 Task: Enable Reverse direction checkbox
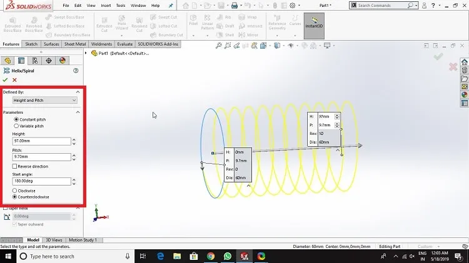pos(14,166)
